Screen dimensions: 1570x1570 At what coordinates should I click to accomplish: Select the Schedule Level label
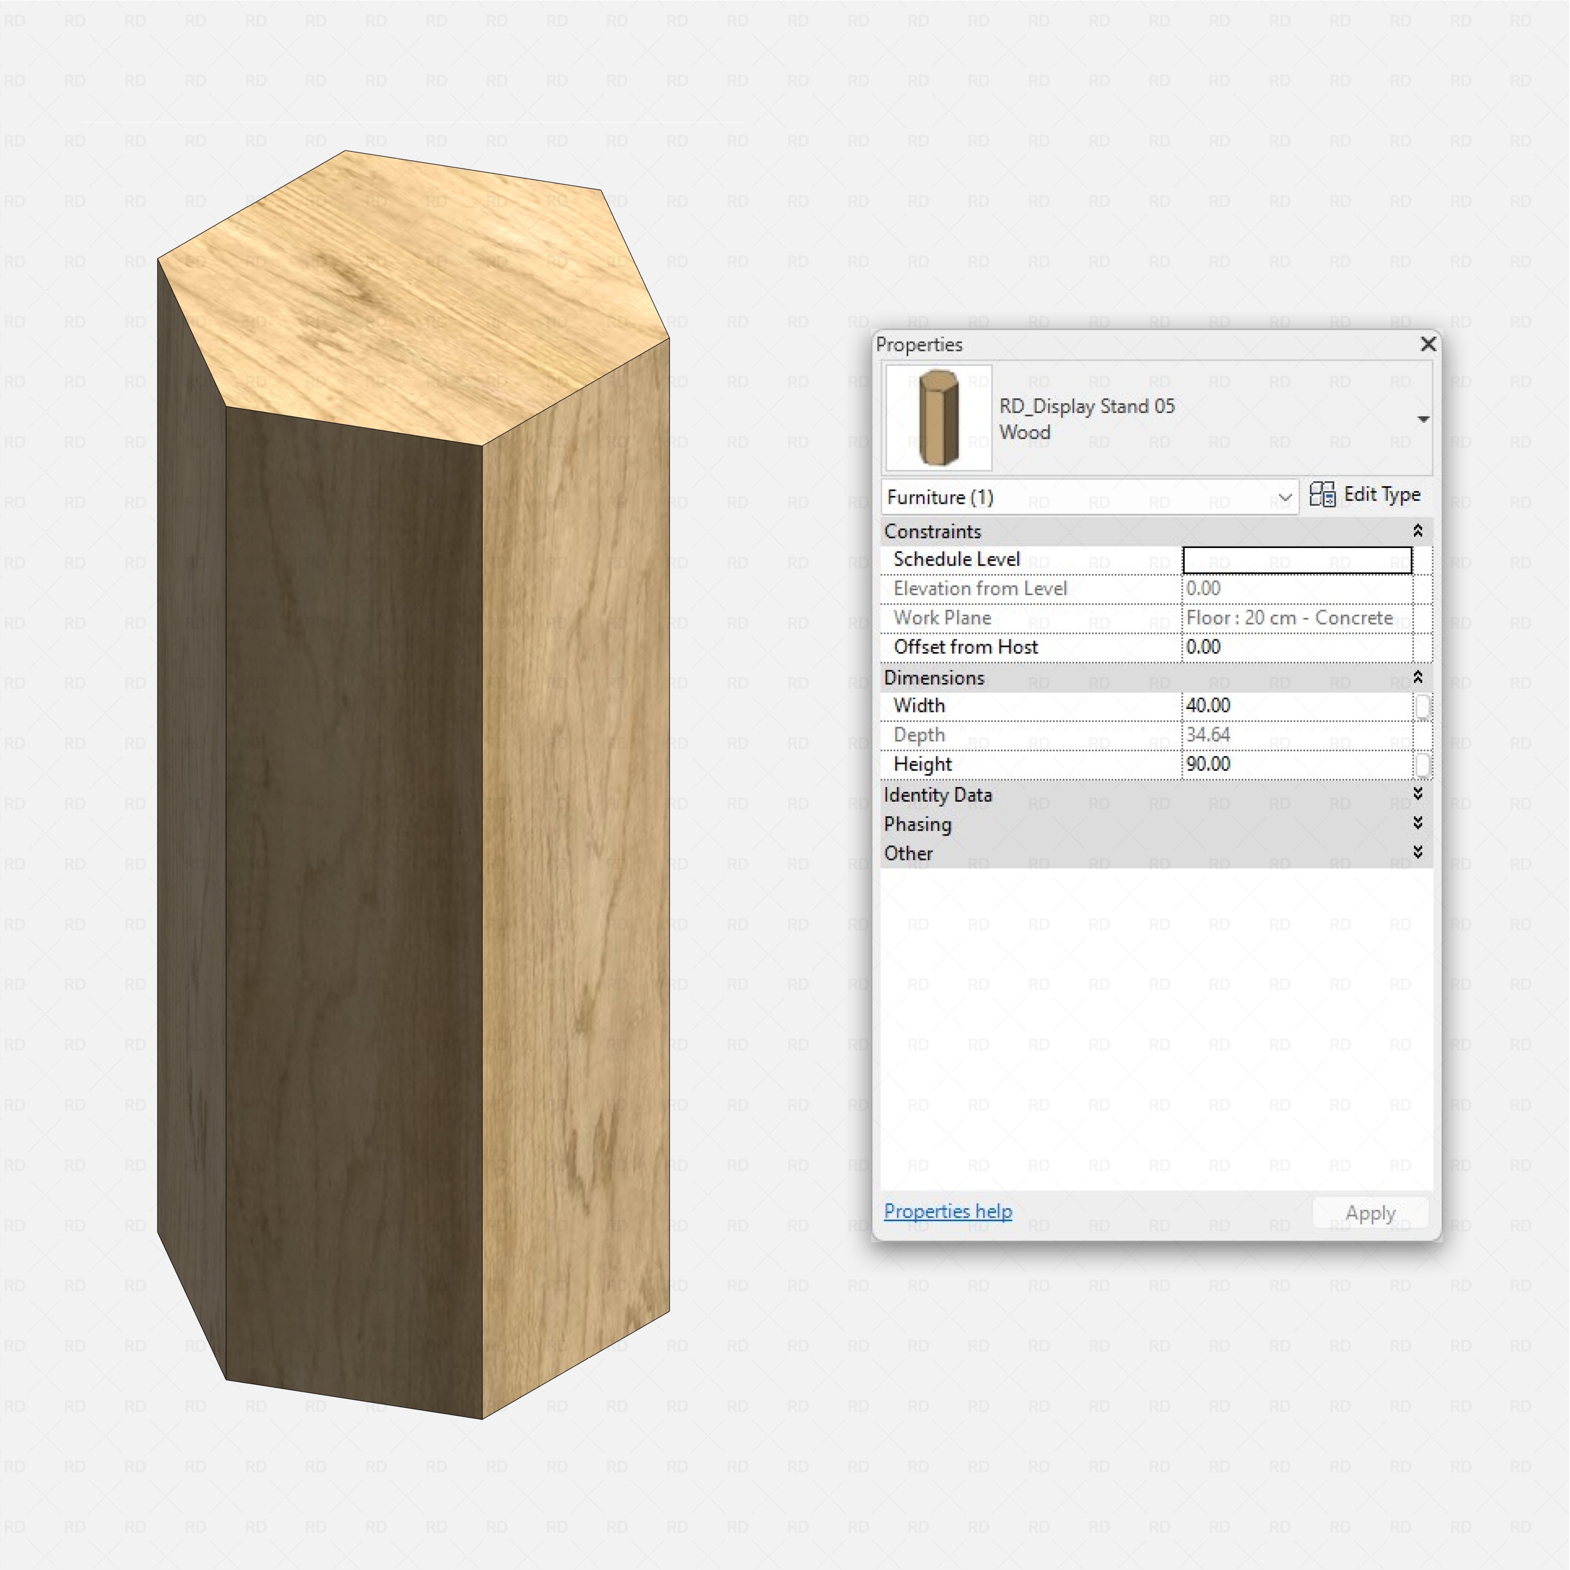[956, 560]
